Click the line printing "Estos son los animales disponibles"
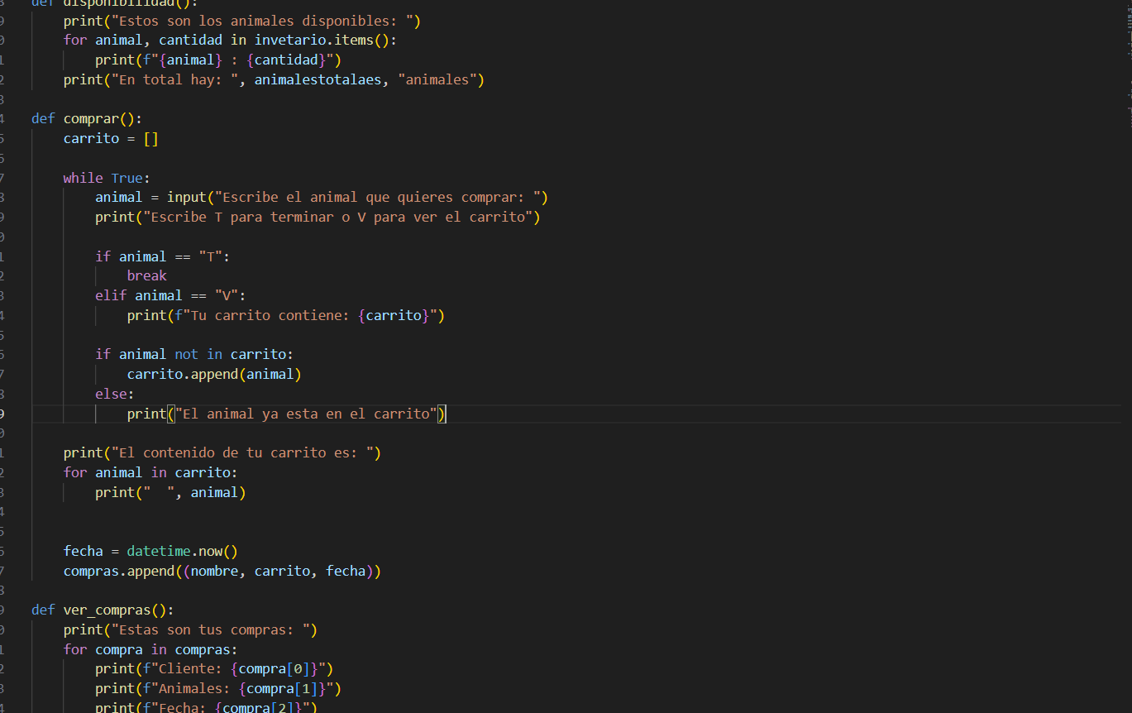 (242, 21)
